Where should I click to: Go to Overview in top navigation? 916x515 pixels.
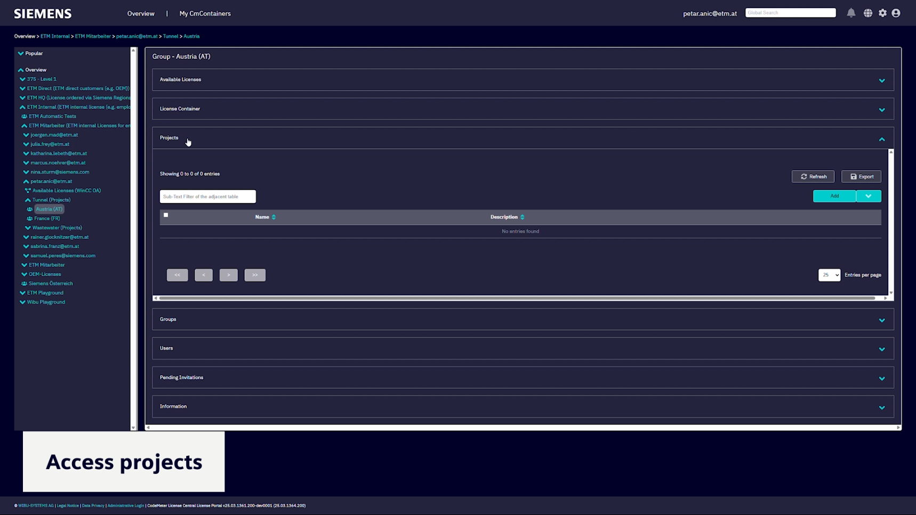(x=141, y=14)
